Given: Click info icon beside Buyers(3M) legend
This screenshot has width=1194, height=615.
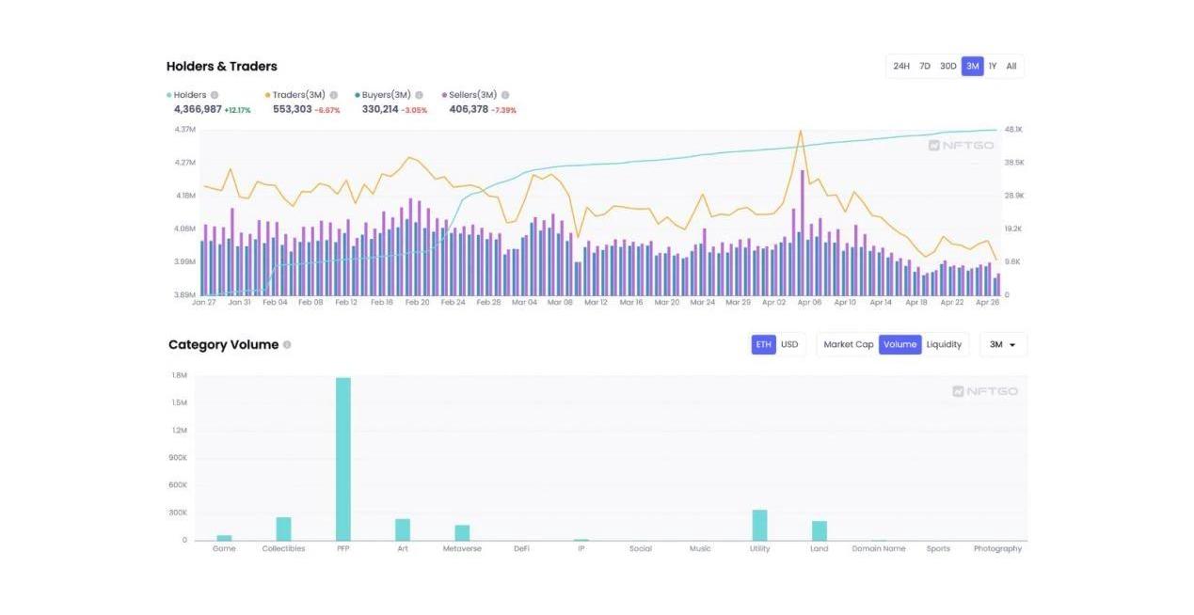Looking at the screenshot, I should [419, 95].
